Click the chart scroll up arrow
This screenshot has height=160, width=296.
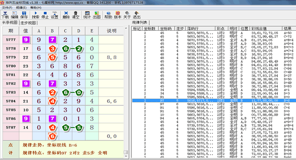[x=126, y=28]
